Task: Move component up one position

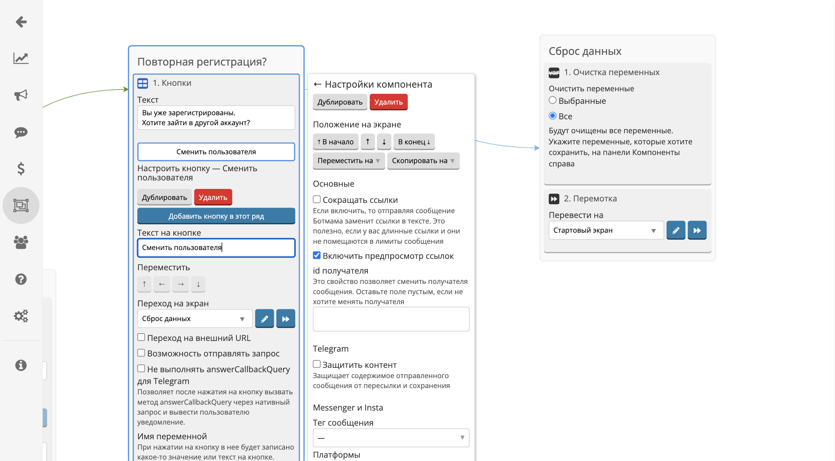Action: click(x=367, y=142)
